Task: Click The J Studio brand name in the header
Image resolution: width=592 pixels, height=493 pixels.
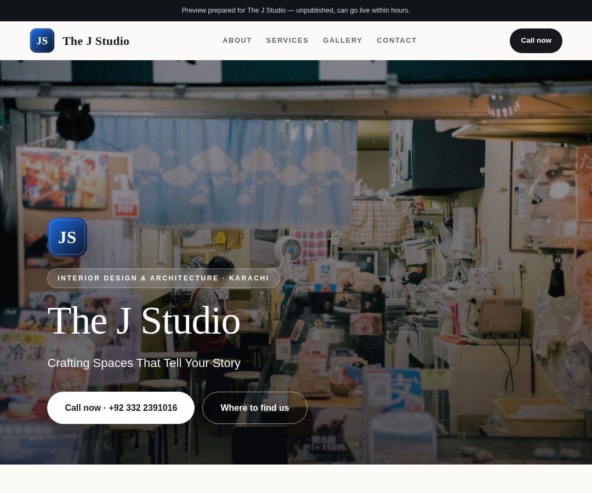Action: pos(96,41)
